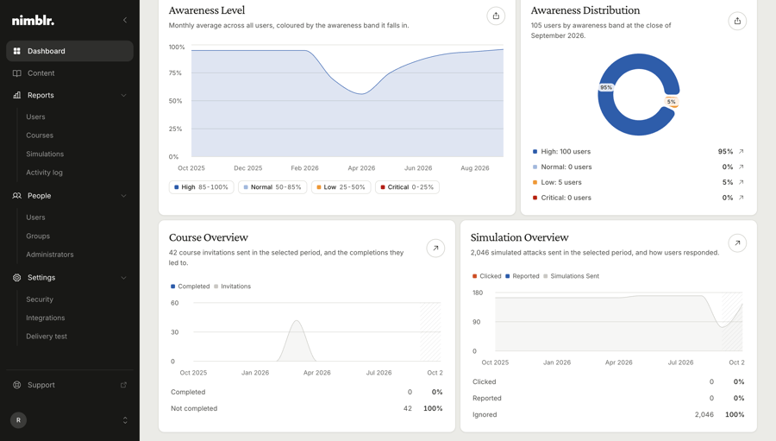Click the Settings gear icon

click(17, 278)
